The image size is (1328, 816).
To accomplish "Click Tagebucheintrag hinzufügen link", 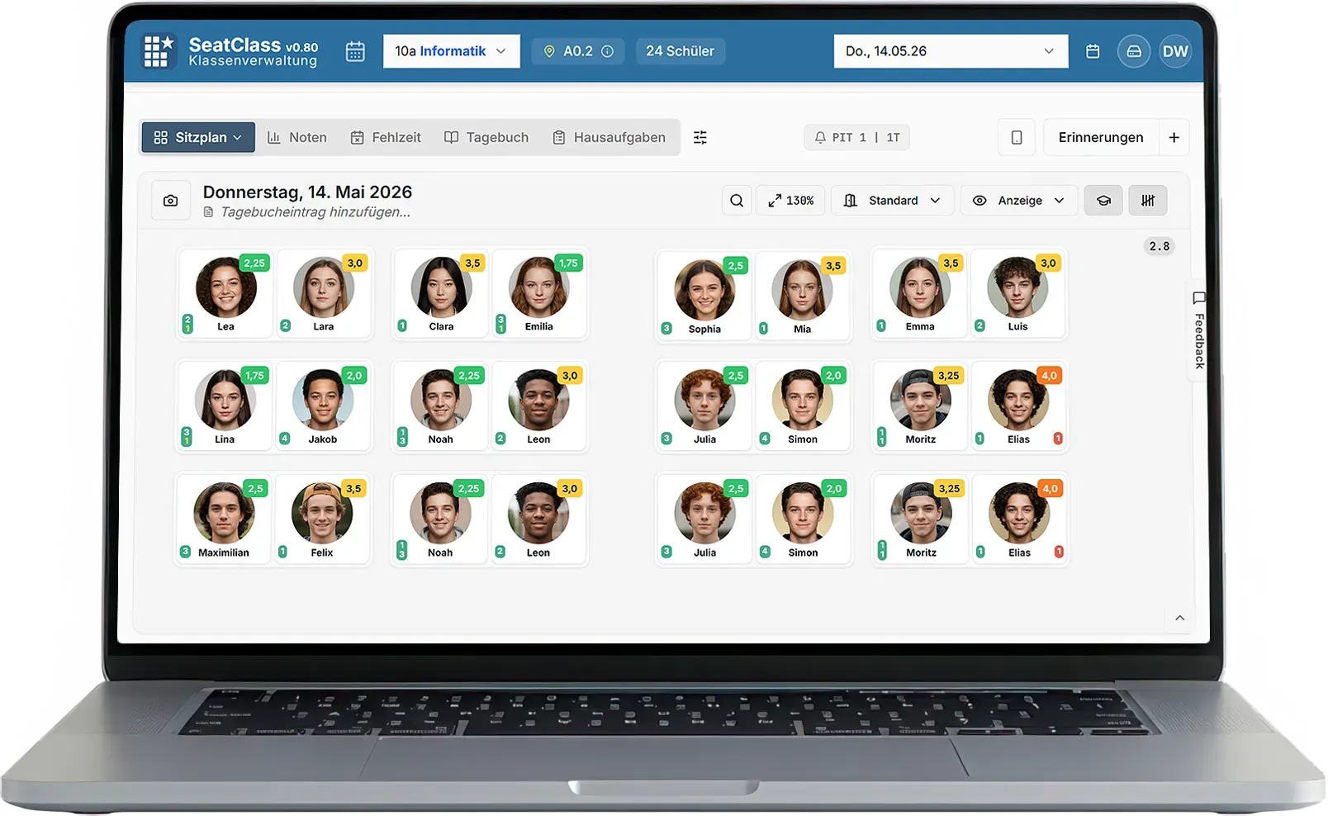I will [315, 212].
